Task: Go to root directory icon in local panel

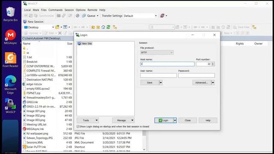Action: pyautogui.click(x=98, y=27)
